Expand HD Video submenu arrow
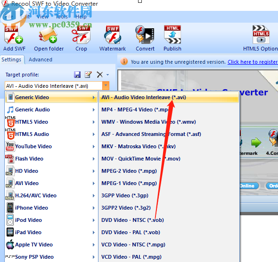 pyautogui.click(x=94, y=171)
